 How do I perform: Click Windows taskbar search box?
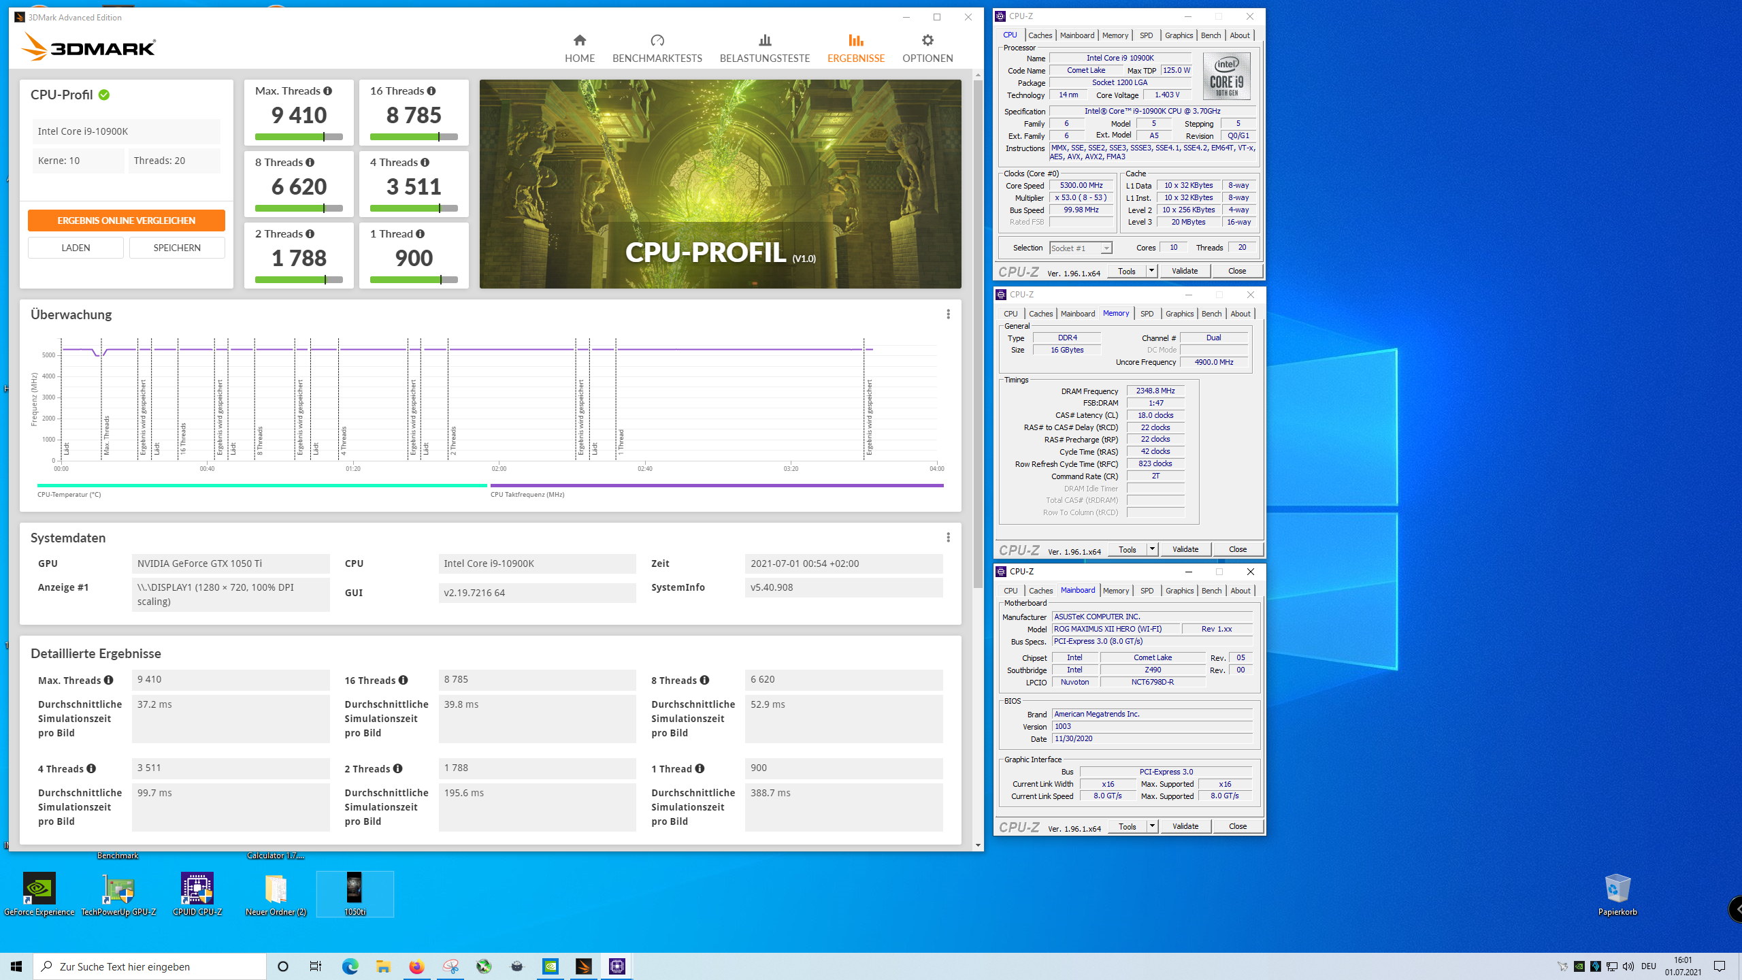(150, 966)
